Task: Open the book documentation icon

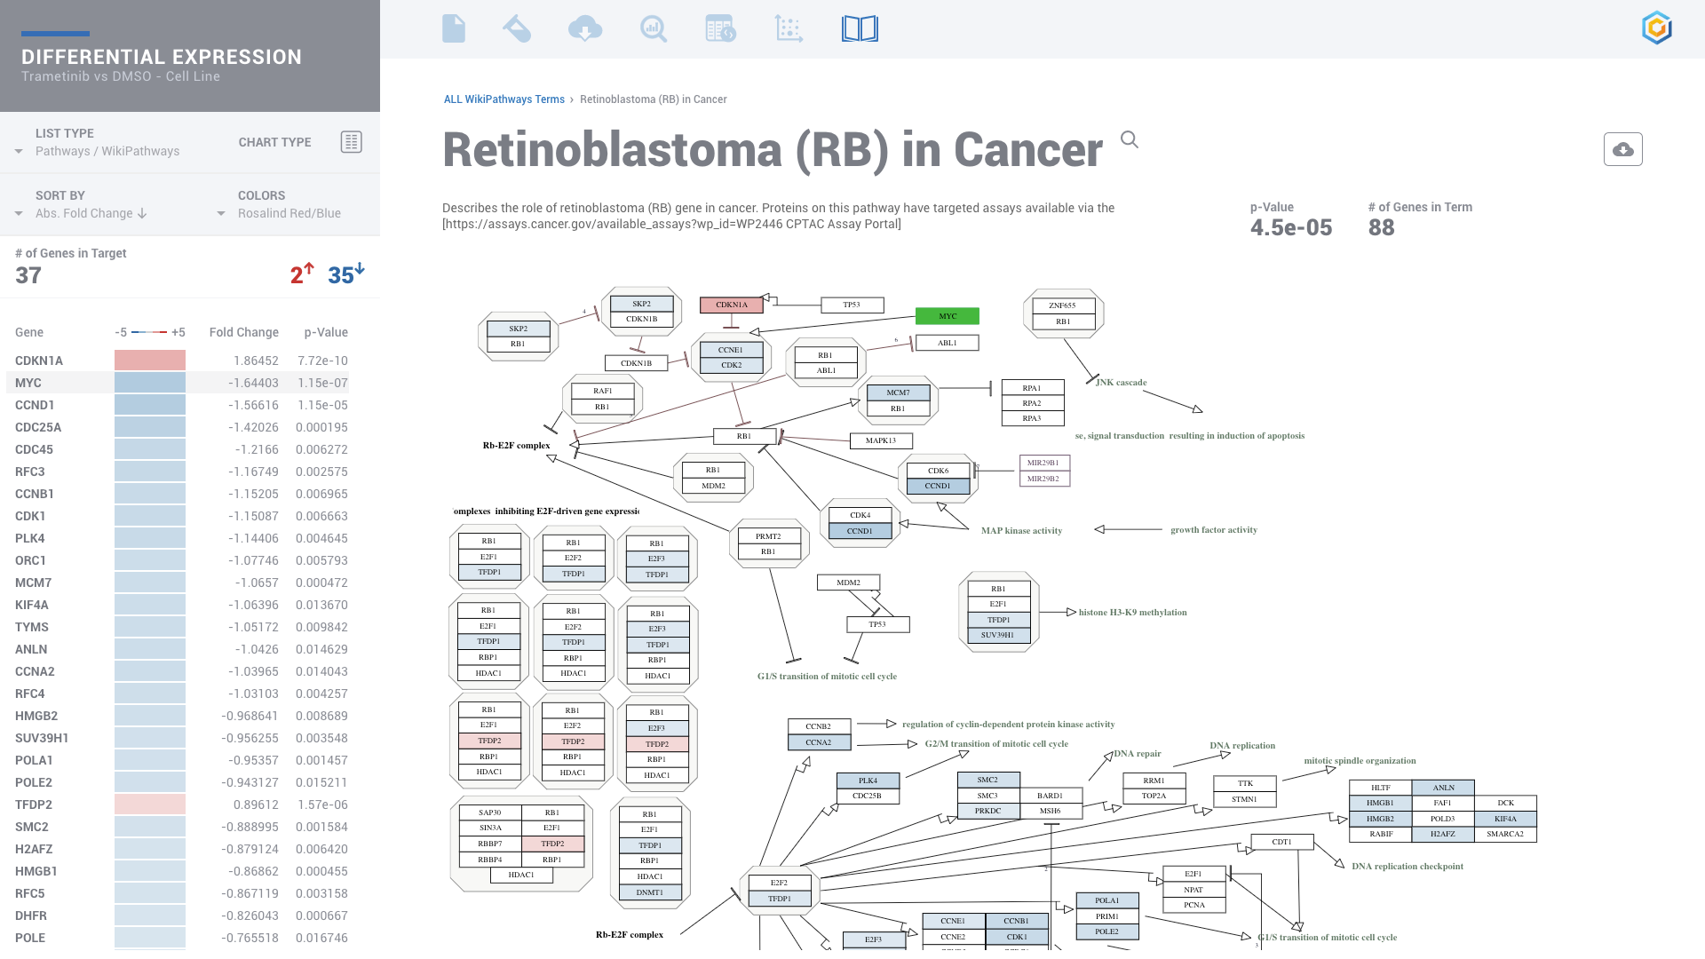Action: (860, 28)
